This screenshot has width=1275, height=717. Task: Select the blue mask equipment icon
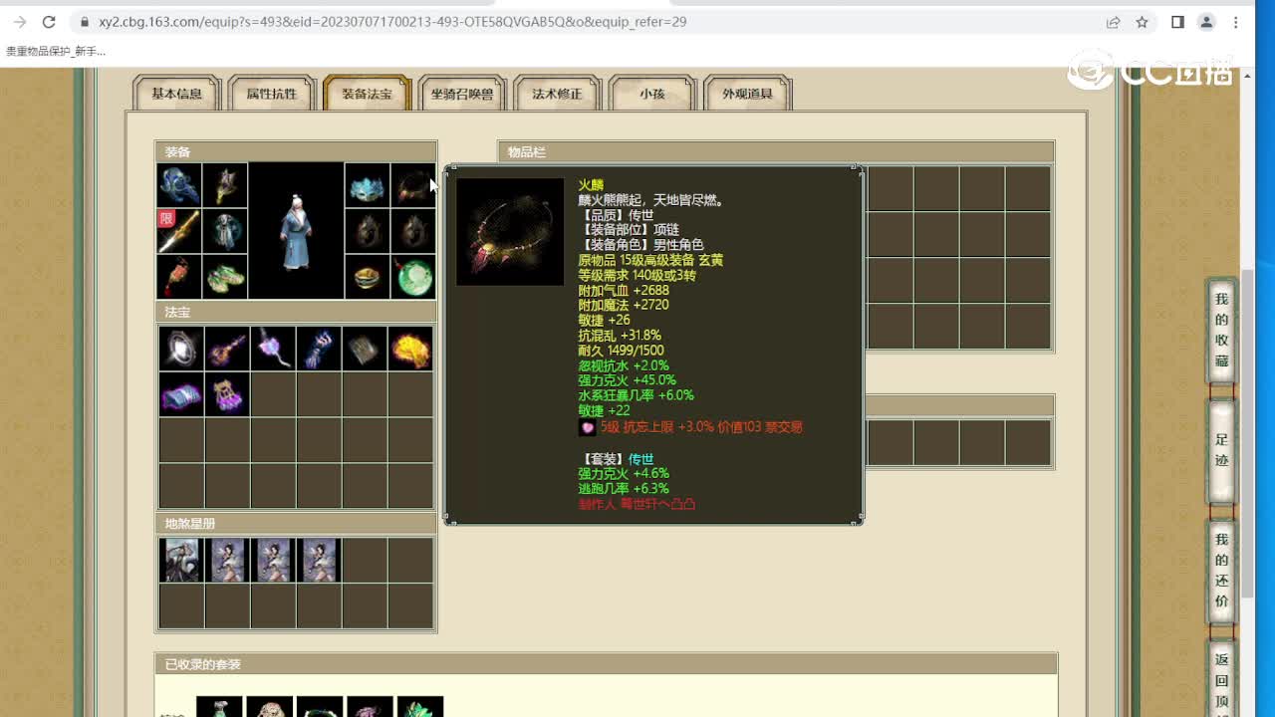pyautogui.click(x=368, y=185)
